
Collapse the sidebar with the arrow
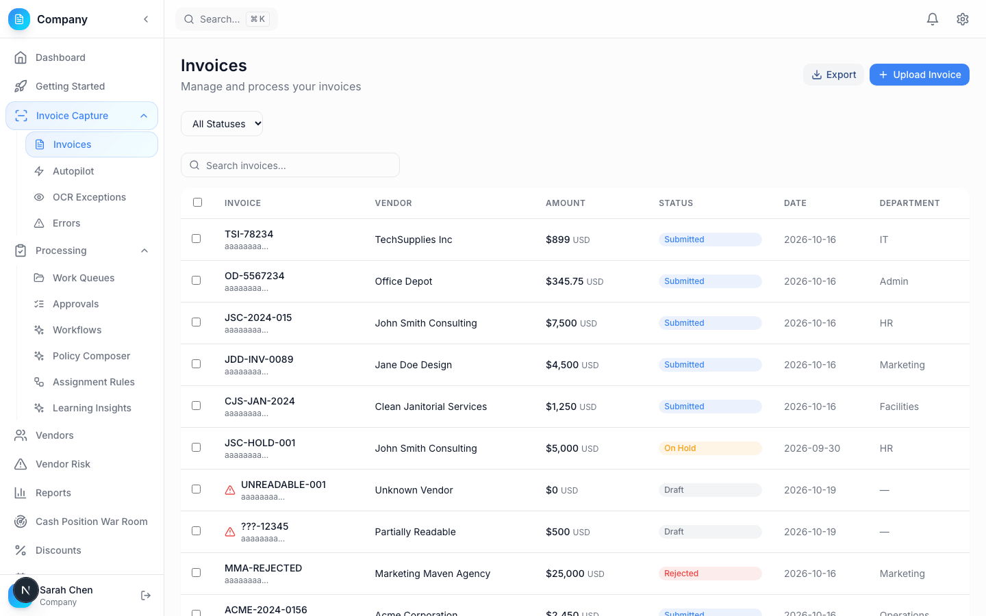(146, 19)
